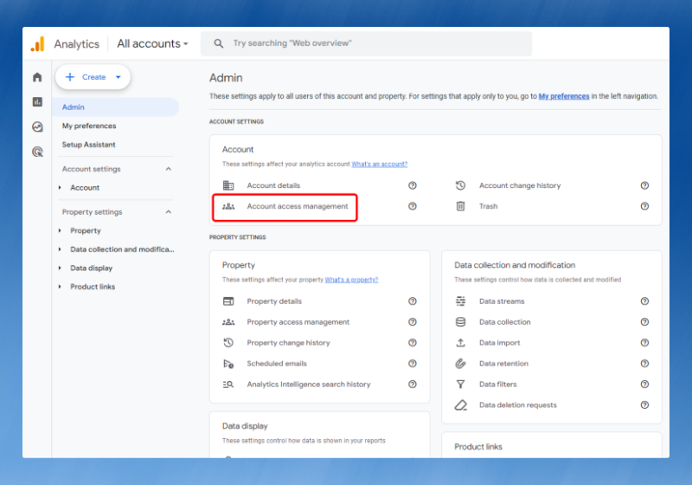Open help for Data streams
The image size is (692, 485).
coord(644,301)
